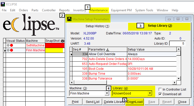Viewport: 194px width, 106px height.
Task: Click the Always setup value cell
Action: 152,54
